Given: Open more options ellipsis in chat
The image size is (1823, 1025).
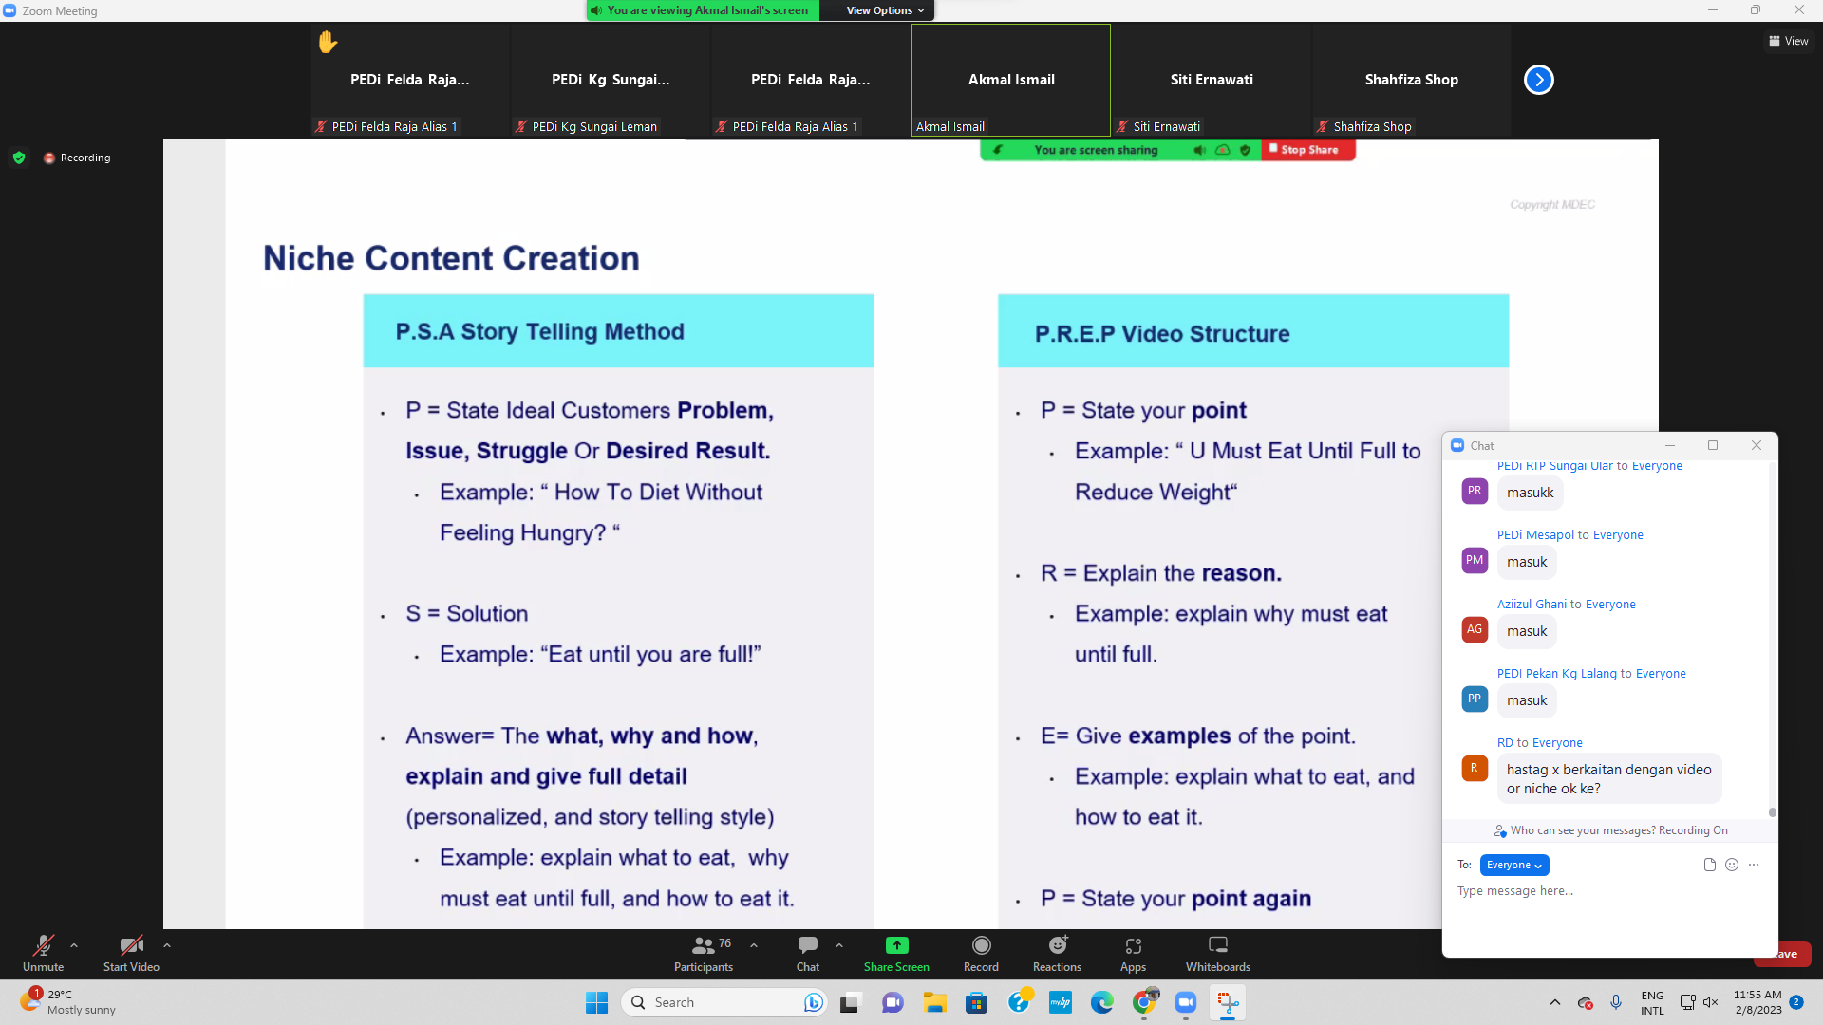Looking at the screenshot, I should (x=1754, y=865).
